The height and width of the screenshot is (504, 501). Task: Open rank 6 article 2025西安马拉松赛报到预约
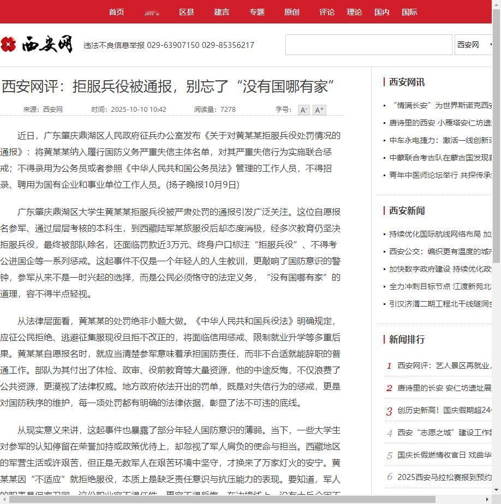(x=444, y=477)
